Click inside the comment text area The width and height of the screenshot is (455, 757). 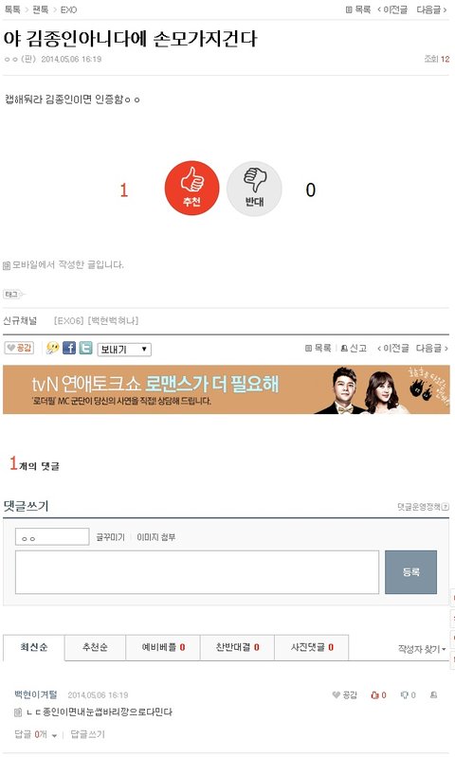pos(197,572)
